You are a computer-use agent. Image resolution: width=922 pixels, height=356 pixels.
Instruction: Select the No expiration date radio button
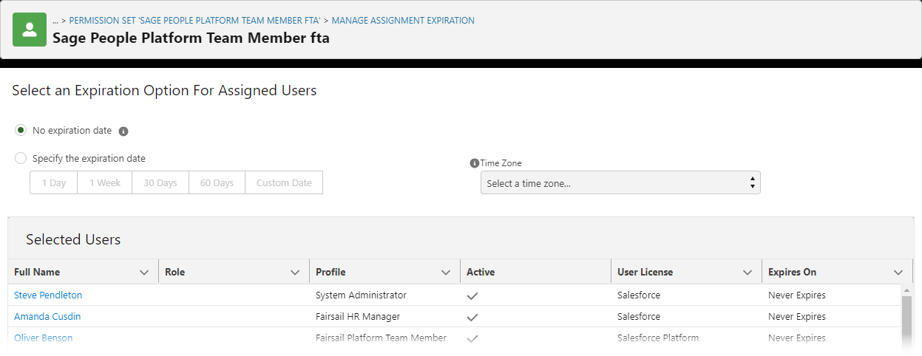[21, 130]
